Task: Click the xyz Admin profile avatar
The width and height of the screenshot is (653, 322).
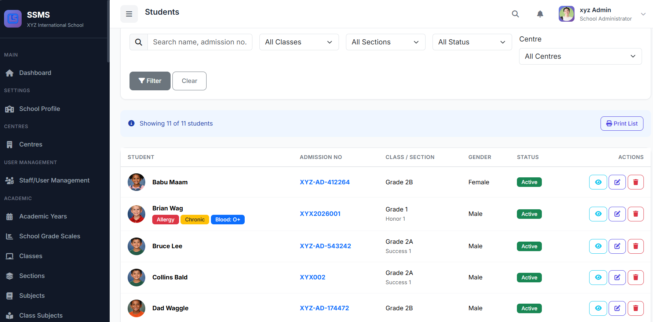Action: 566,14
